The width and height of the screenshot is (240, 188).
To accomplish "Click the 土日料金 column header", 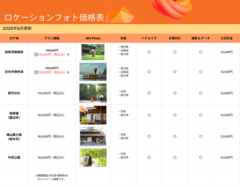I will 227,38.
